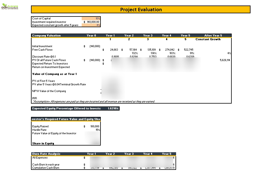
Task: Select the 'Cumulative Cash Burn' label
Action: pyautogui.click(x=45, y=168)
